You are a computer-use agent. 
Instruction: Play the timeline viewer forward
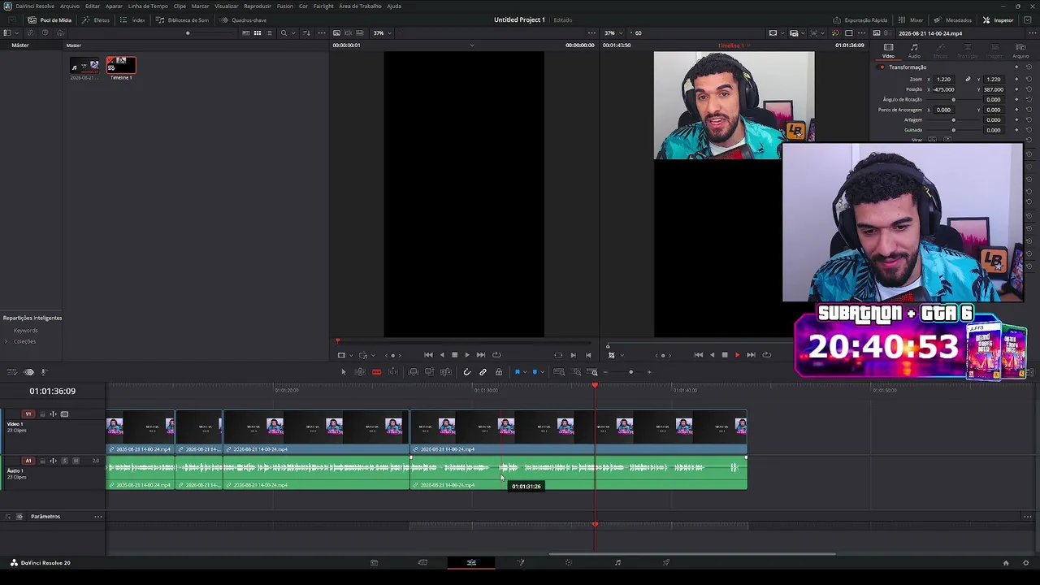pyautogui.click(x=737, y=355)
